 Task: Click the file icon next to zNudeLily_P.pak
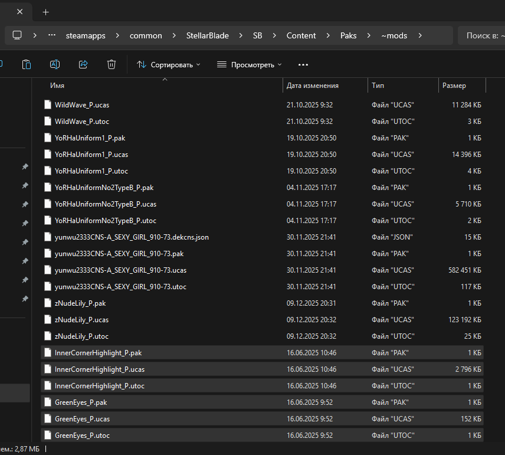pyautogui.click(x=48, y=303)
